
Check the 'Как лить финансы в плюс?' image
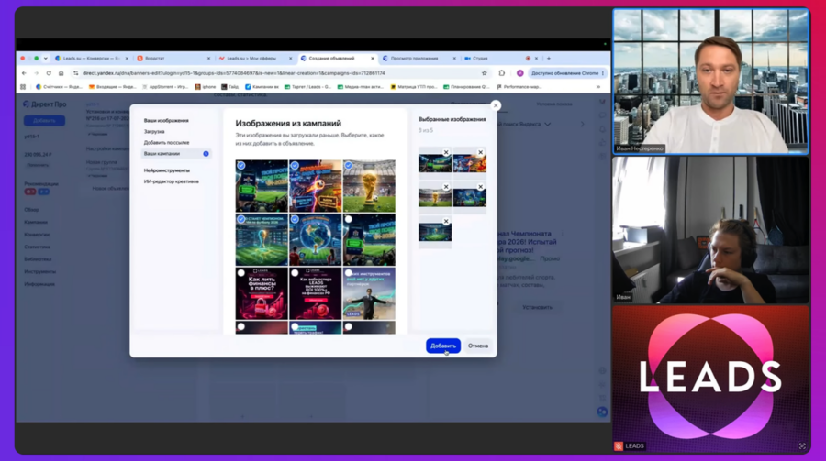pyautogui.click(x=241, y=272)
